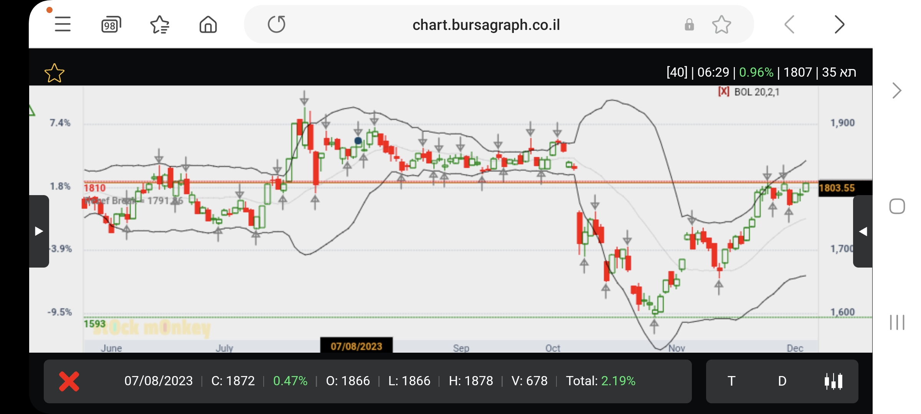Image resolution: width=921 pixels, height=414 pixels.
Task: Select the T button in bottom toolbar
Action: tap(731, 381)
